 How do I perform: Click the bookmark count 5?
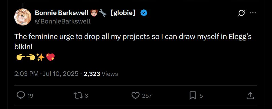tap(201, 96)
